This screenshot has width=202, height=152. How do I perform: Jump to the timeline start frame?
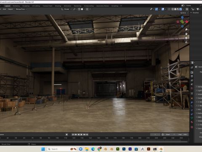coord(73,135)
